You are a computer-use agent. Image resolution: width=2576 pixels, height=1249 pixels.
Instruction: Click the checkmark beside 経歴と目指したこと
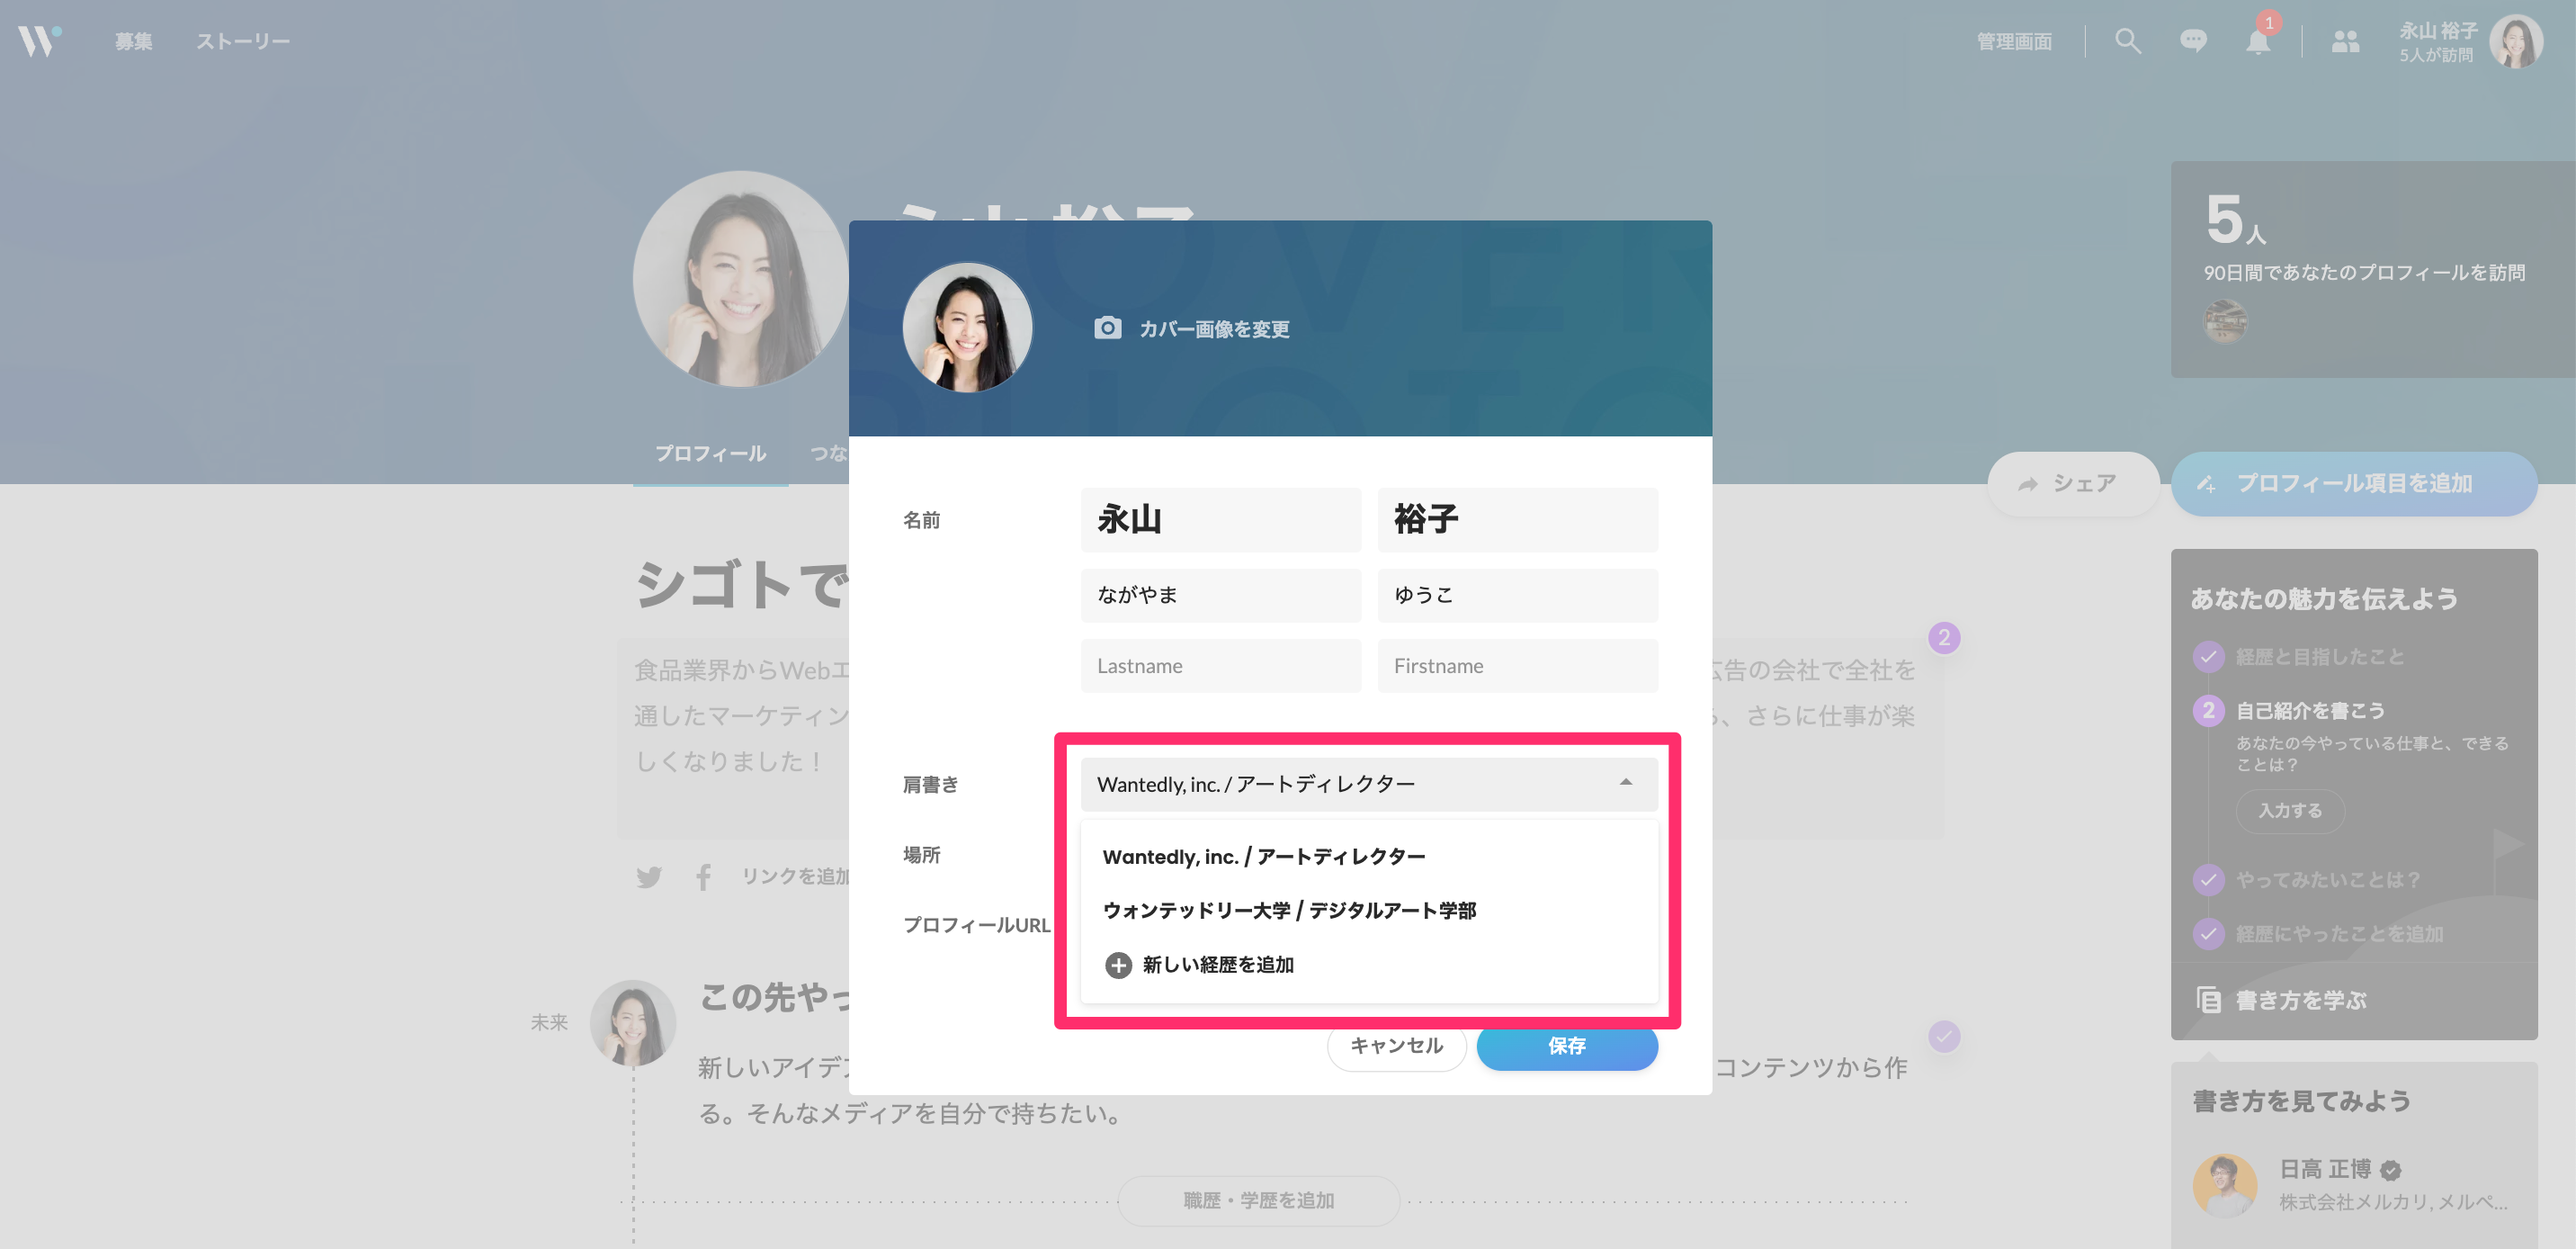click(2208, 657)
